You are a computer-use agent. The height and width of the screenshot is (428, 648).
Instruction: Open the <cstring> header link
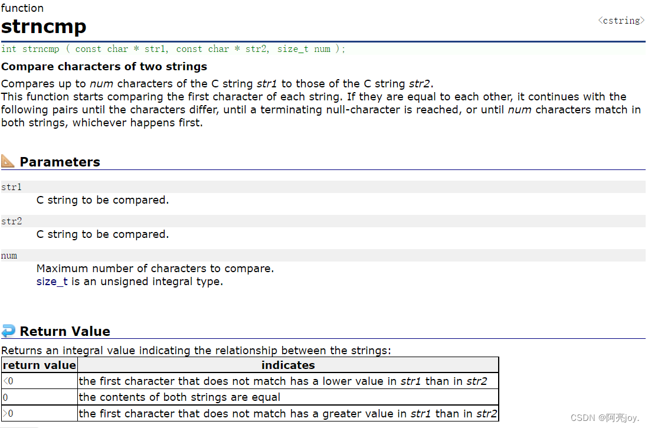point(621,21)
